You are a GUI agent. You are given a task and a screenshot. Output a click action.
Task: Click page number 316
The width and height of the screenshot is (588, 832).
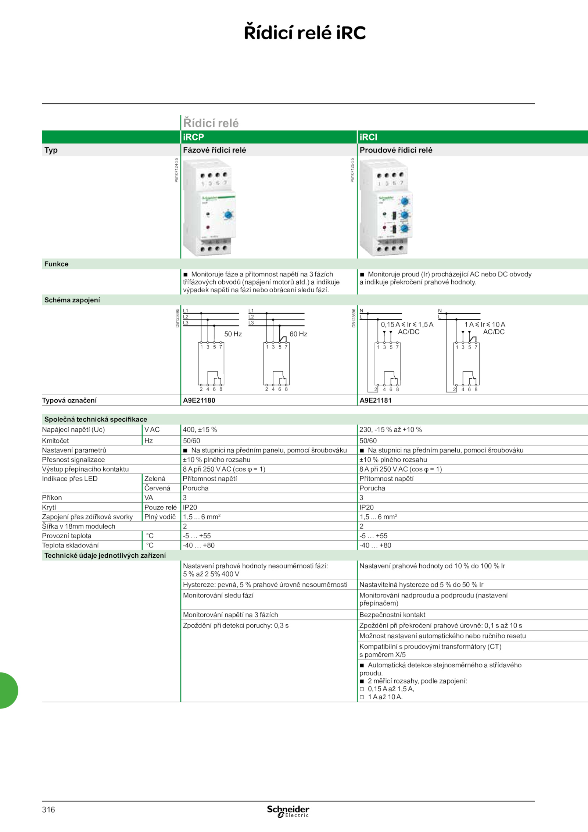49,810
